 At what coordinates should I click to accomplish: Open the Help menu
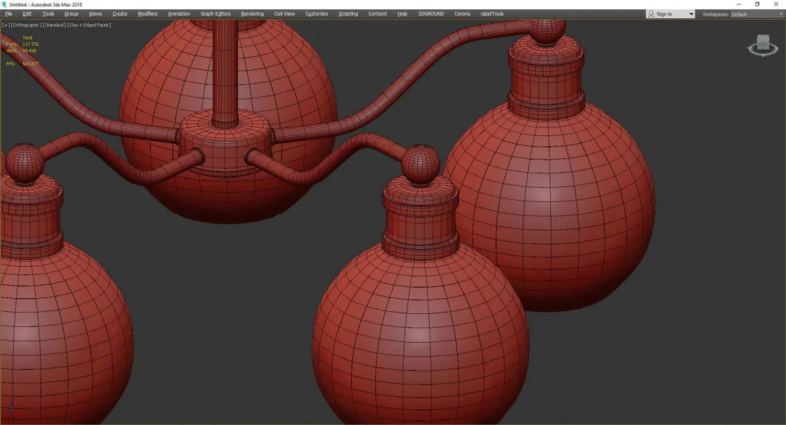(402, 14)
